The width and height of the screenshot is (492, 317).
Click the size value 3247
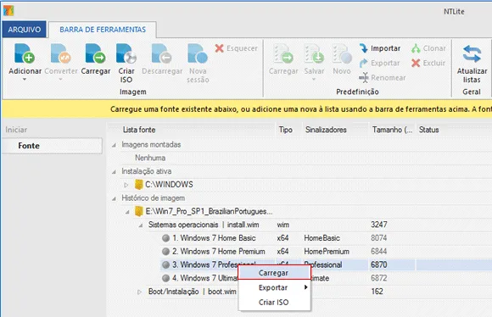tap(378, 225)
